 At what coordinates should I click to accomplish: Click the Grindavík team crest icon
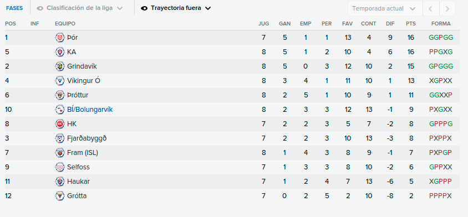tap(60, 66)
